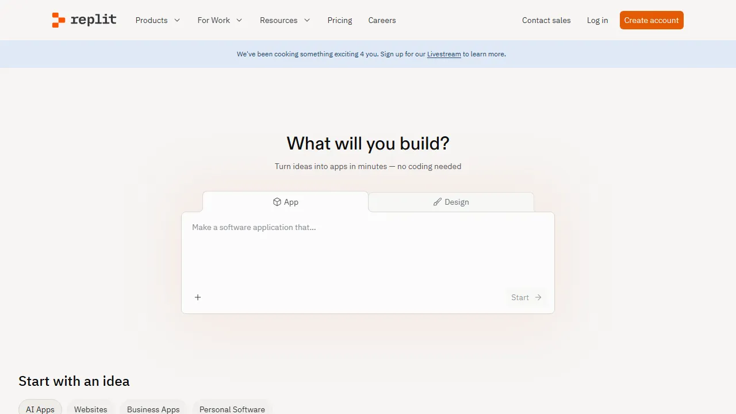This screenshot has height=414, width=736.
Task: Open the Pricing page
Action: click(x=340, y=20)
